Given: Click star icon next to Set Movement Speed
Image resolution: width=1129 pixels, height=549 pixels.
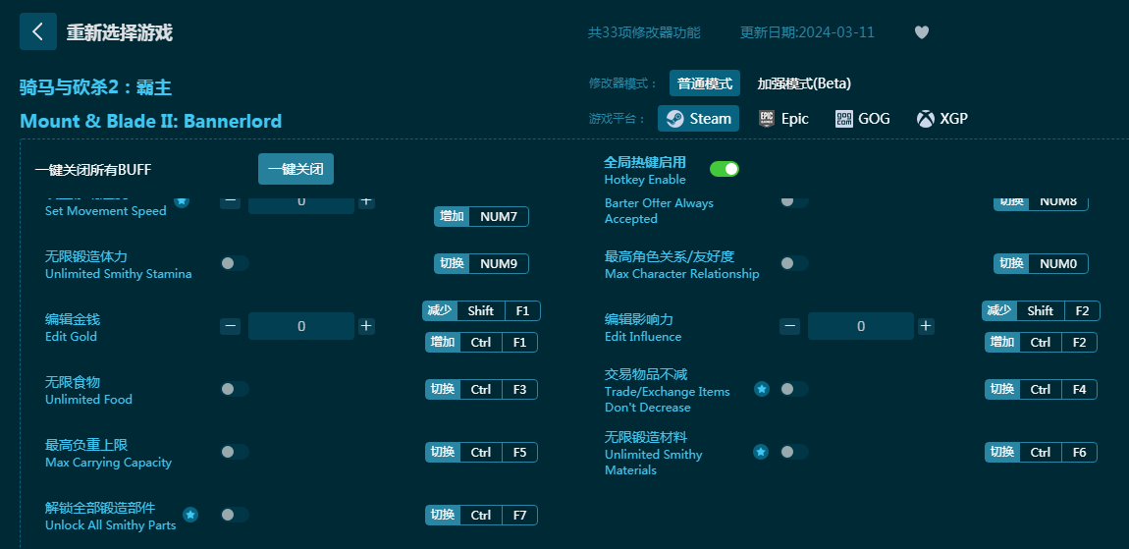Looking at the screenshot, I should click(x=182, y=201).
